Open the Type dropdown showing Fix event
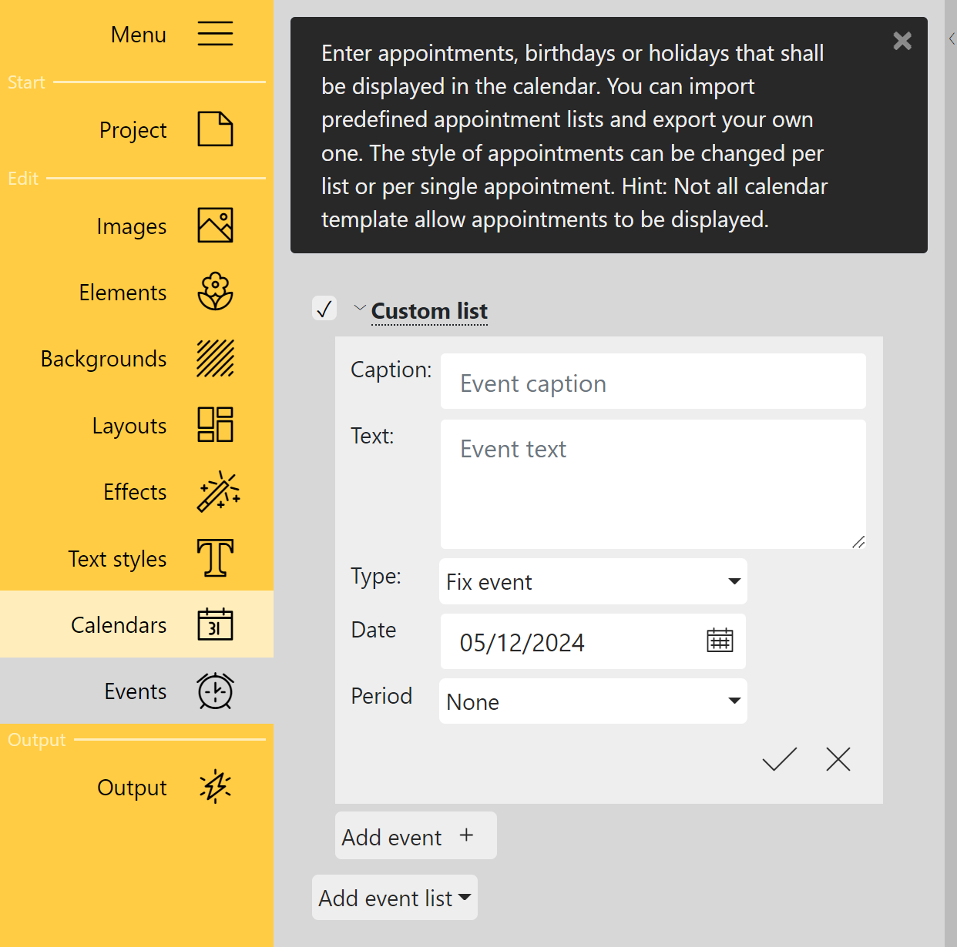The width and height of the screenshot is (957, 947). pyautogui.click(x=593, y=582)
